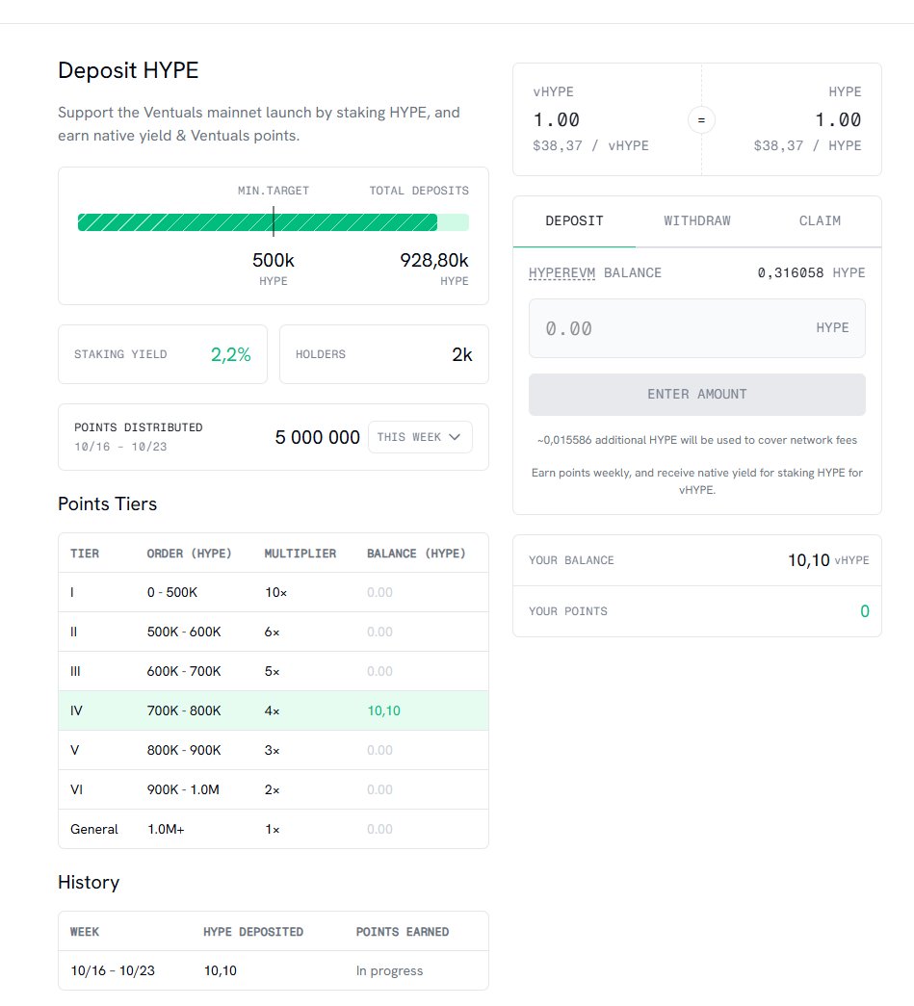The image size is (914, 1006).
Task: Click the 2,2% staking yield value
Action: (230, 354)
